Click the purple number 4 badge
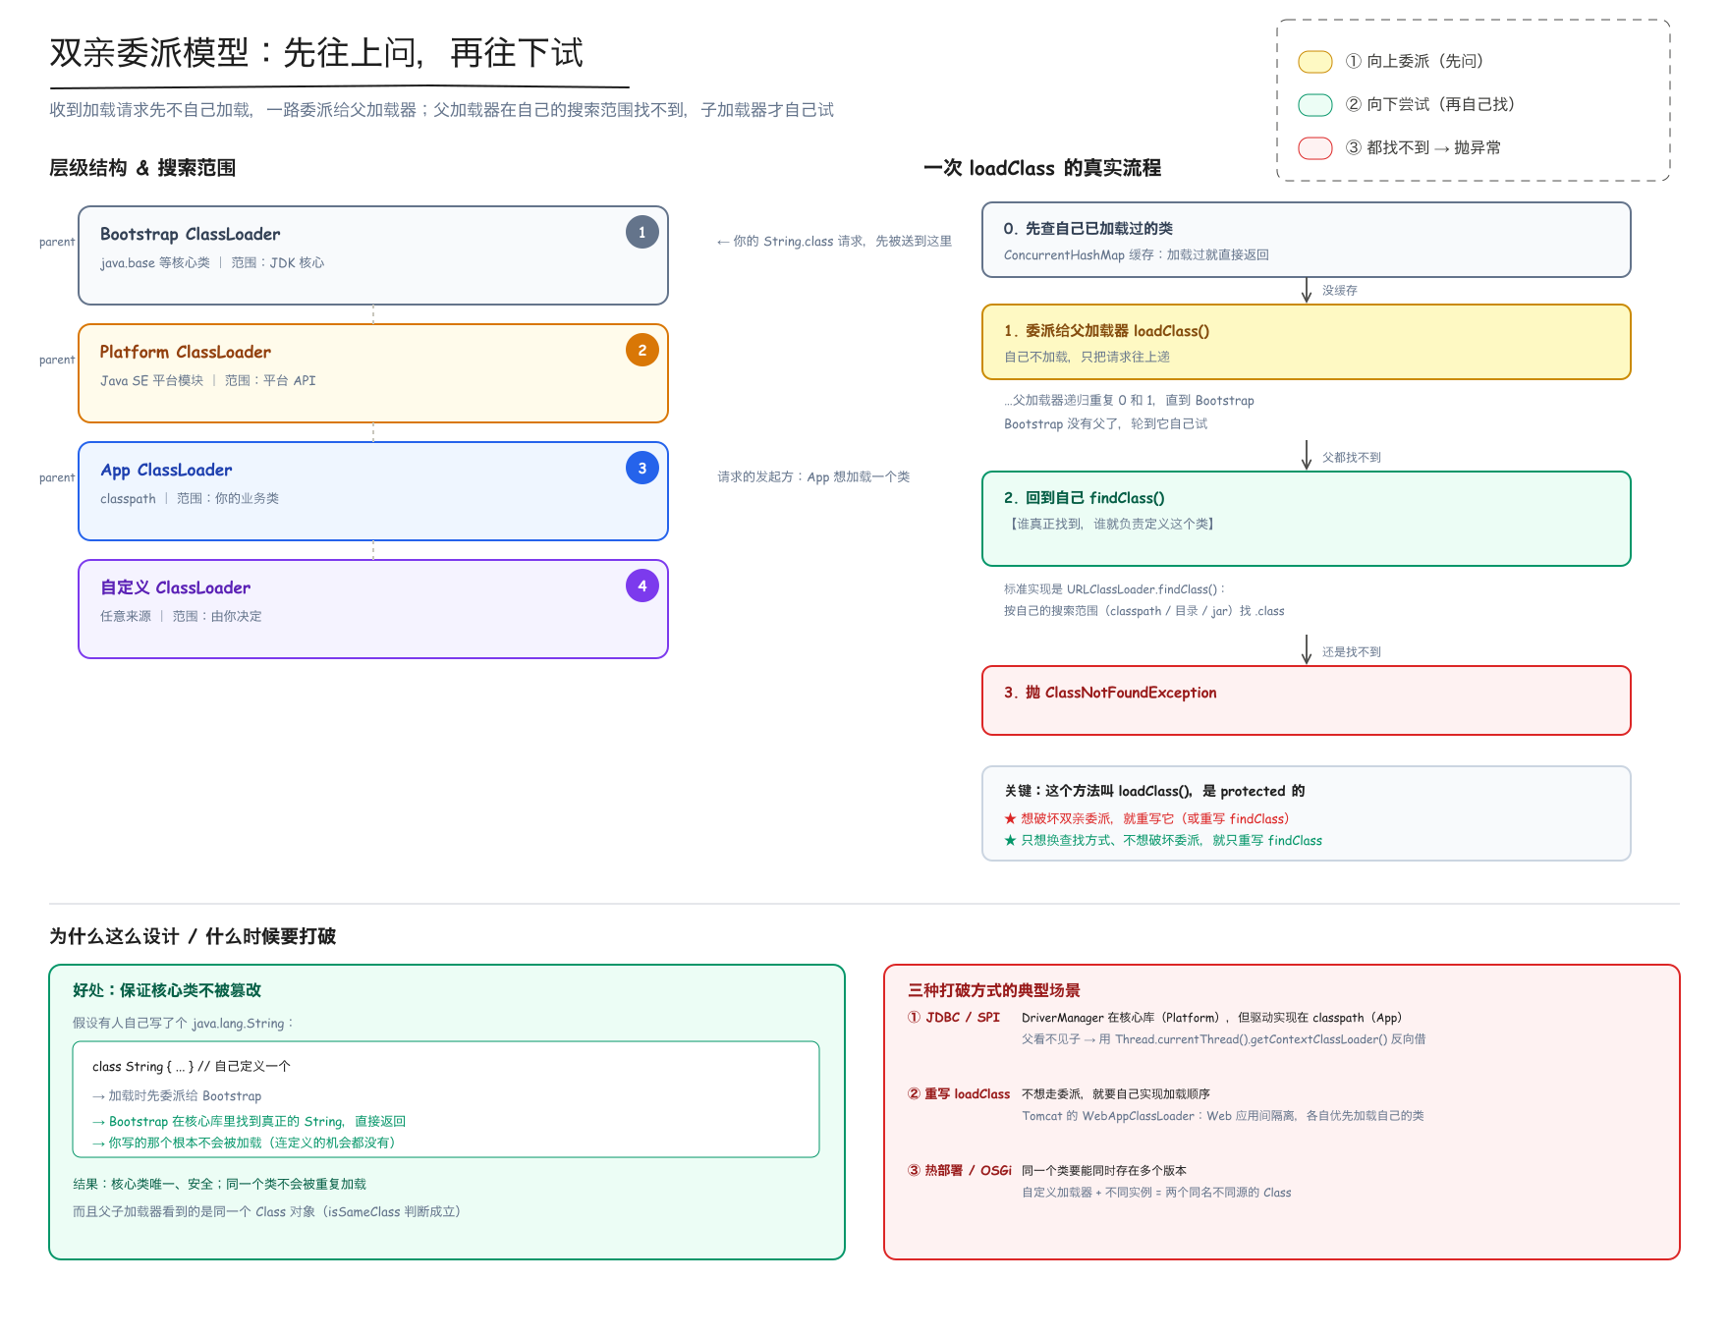This screenshot has height=1338, width=1729. pyautogui.click(x=642, y=586)
